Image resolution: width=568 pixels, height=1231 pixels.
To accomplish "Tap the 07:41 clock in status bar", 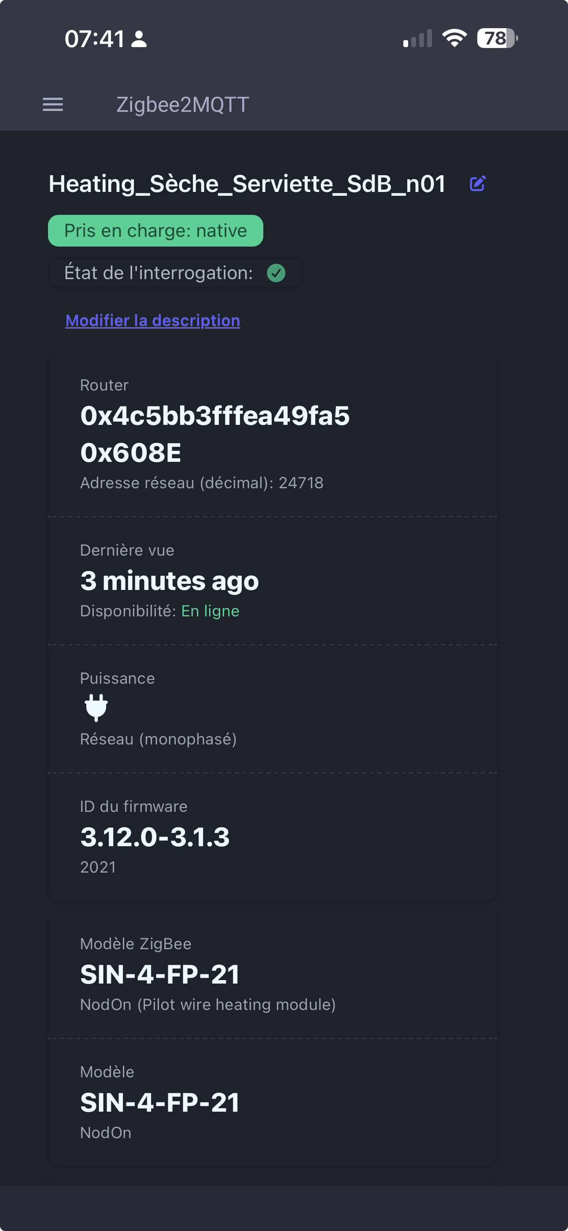I will point(94,39).
